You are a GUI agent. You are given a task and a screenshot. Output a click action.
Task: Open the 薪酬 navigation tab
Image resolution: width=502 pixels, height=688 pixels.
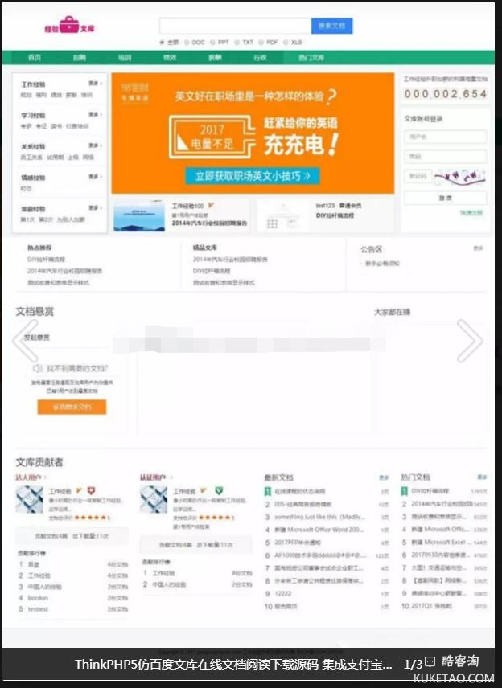pos(215,58)
